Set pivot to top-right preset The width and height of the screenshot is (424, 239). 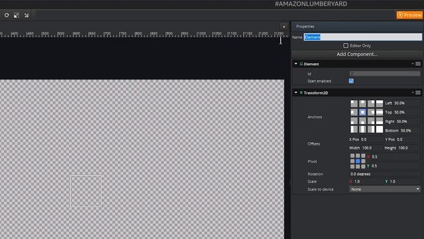(x=363, y=156)
